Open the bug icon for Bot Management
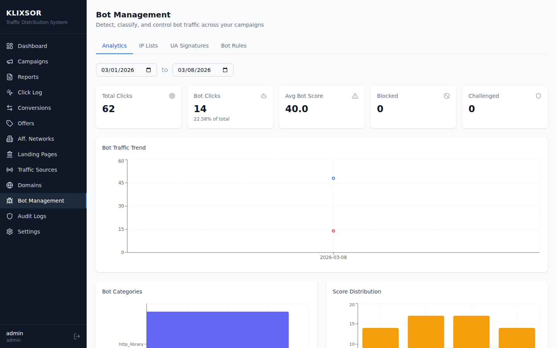The width and height of the screenshot is (557, 348). point(9,200)
